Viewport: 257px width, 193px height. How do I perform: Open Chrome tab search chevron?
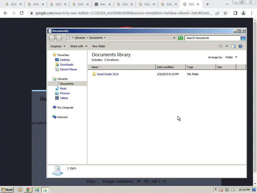click(227, 4)
